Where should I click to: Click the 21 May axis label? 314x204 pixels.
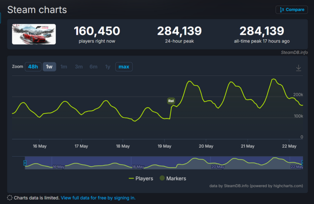tap(248, 146)
